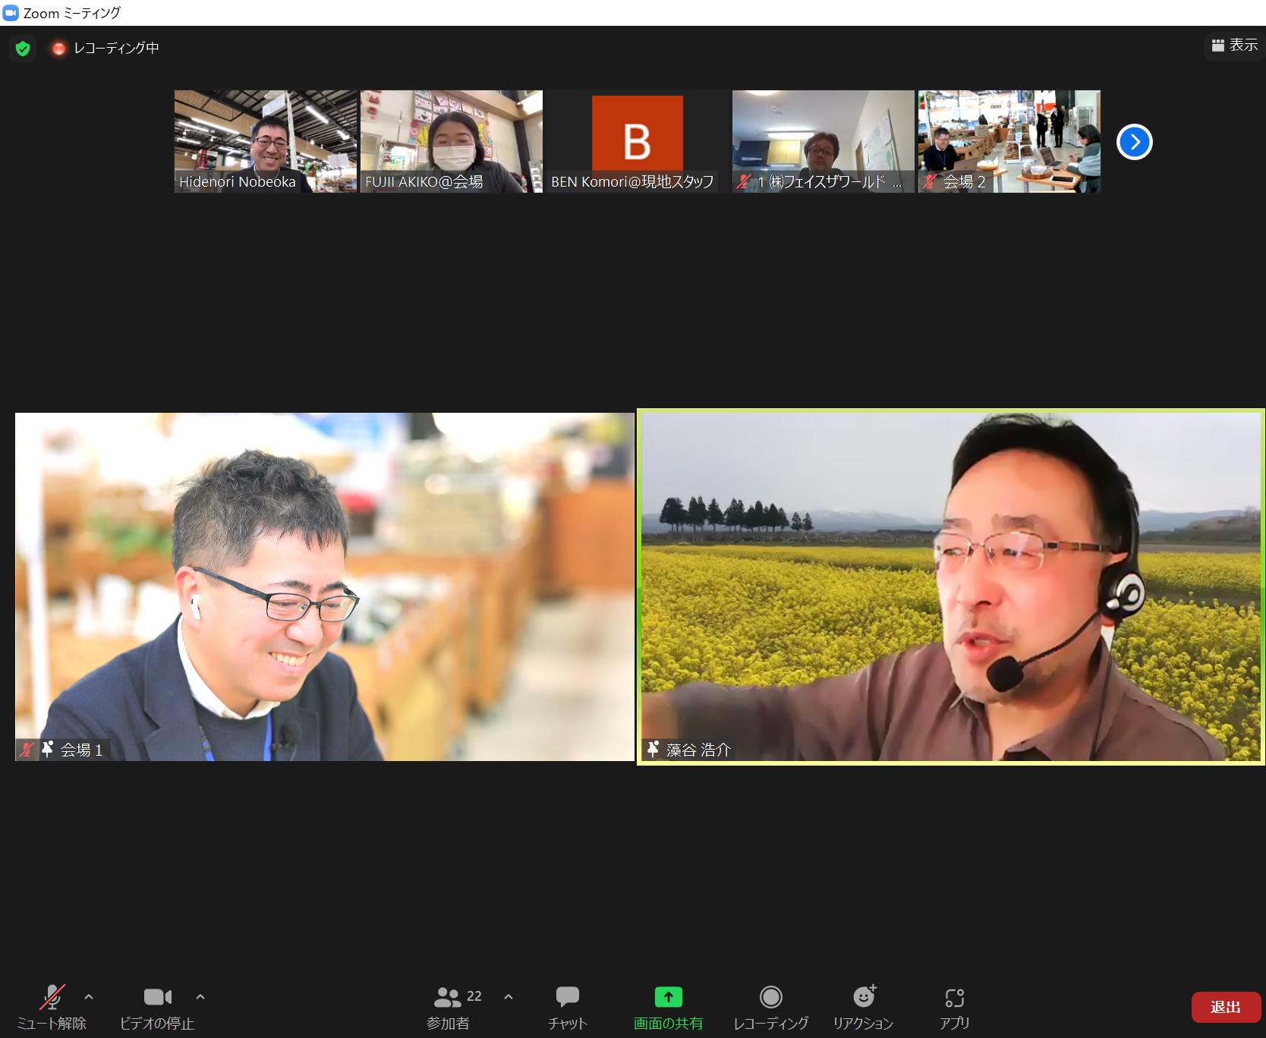Screen dimensions: 1266x1038
Task: Click the Zoom ミーティング window title
Action: (x=72, y=13)
